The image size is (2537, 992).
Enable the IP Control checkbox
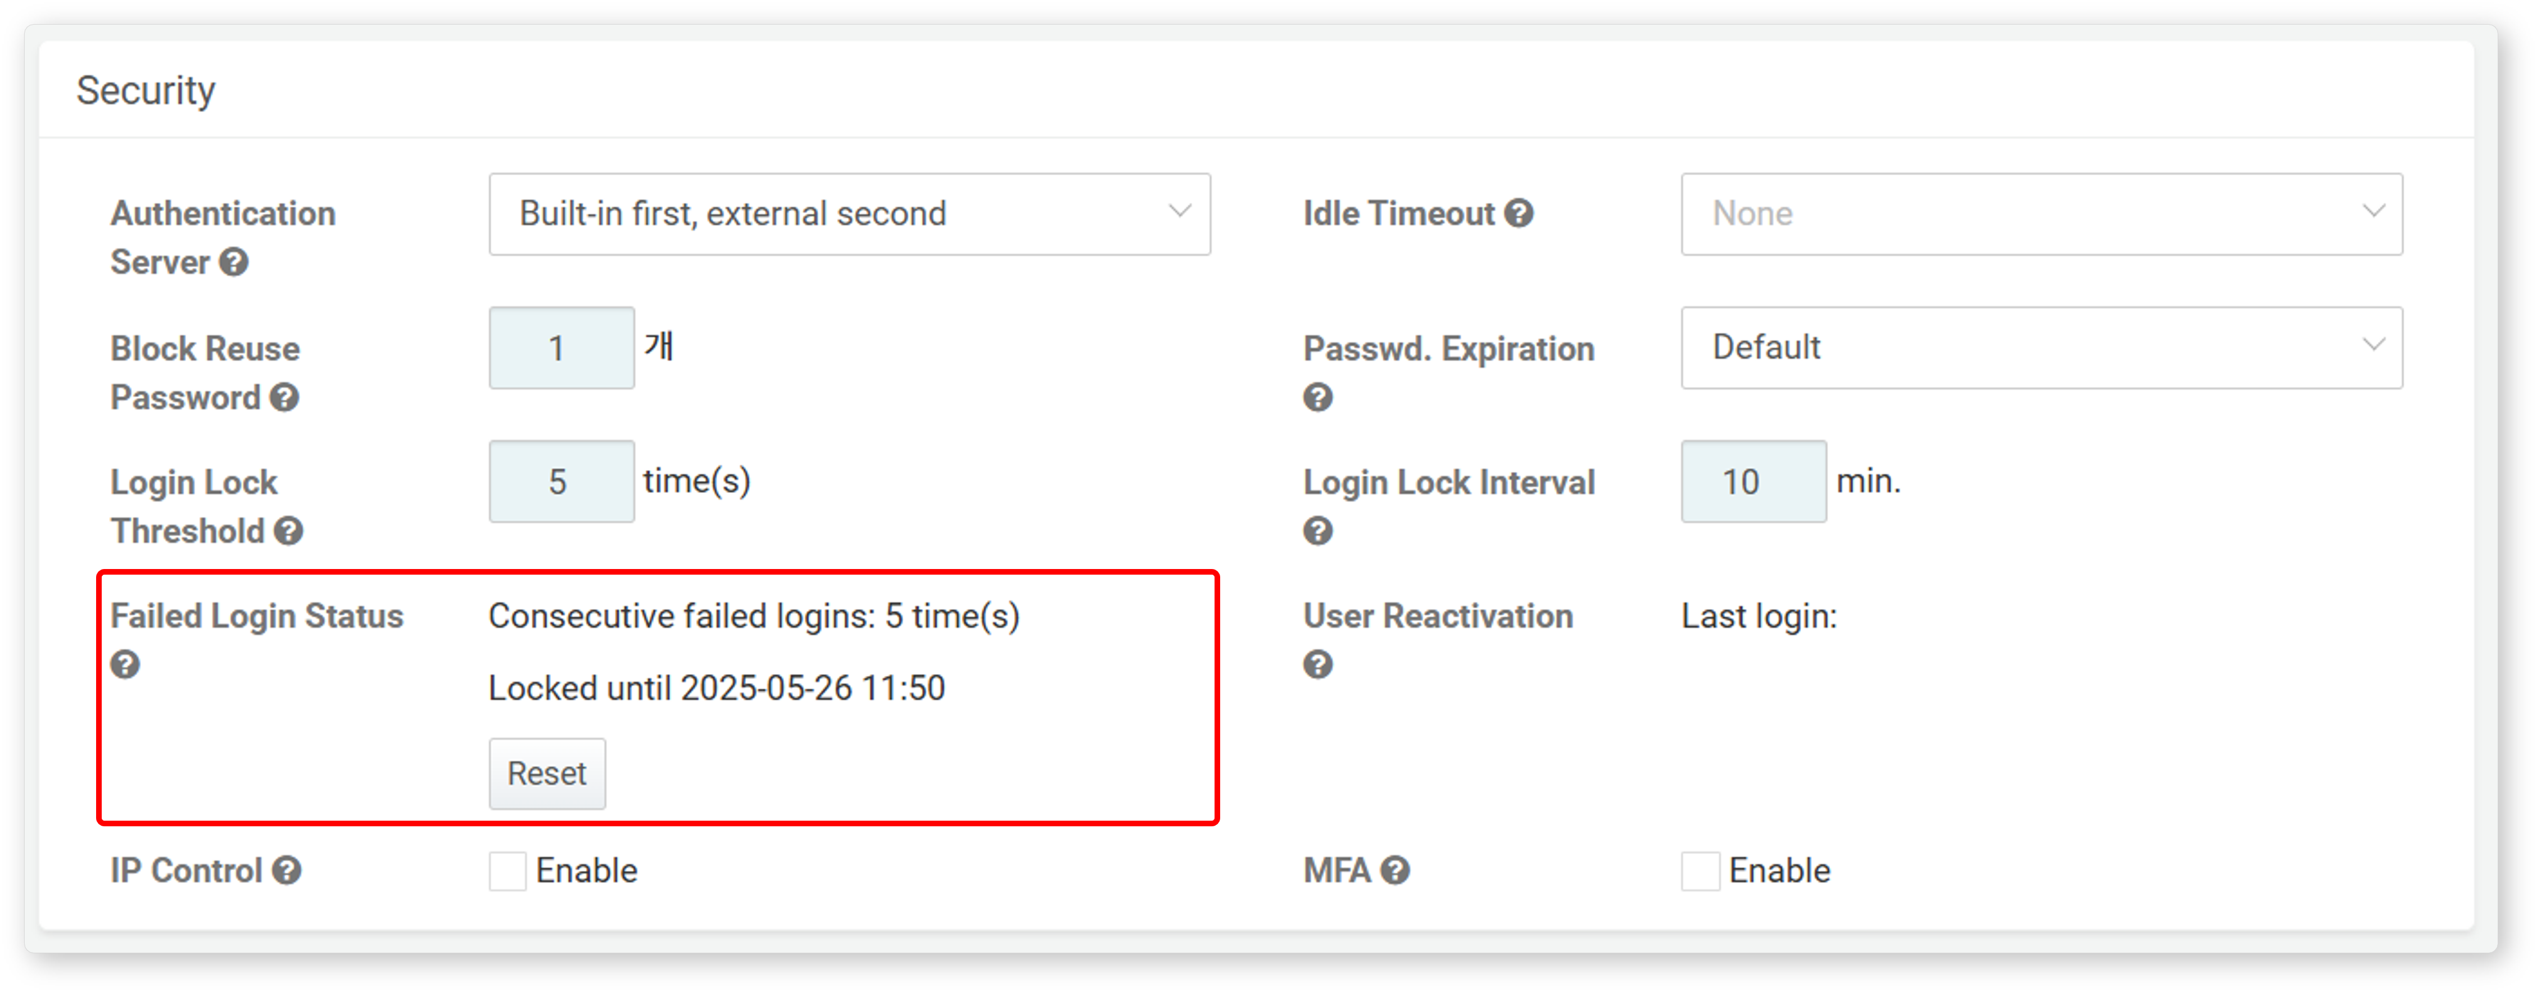point(508,872)
